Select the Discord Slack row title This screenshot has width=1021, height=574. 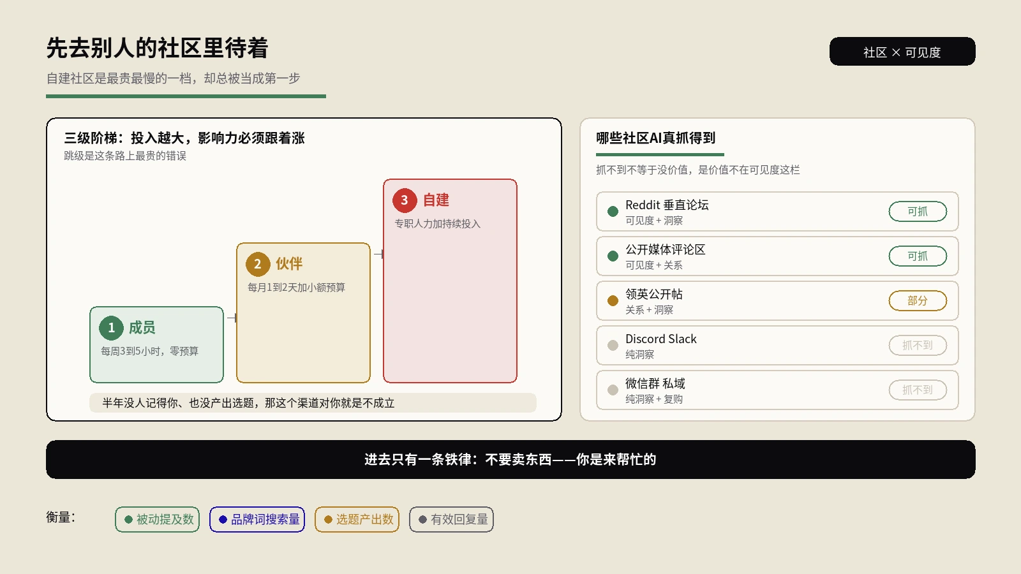[x=660, y=339]
